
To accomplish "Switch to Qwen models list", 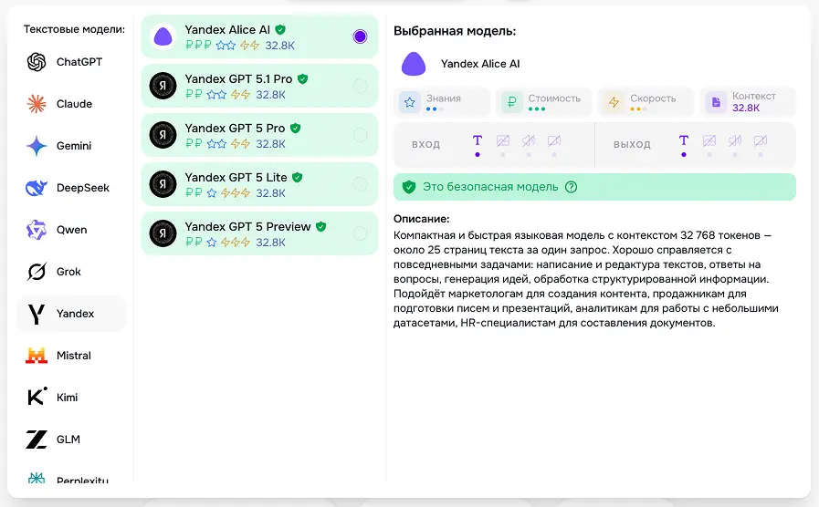I will (71, 230).
